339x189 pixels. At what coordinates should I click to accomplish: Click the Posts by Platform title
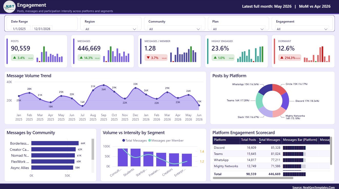[x=229, y=76]
